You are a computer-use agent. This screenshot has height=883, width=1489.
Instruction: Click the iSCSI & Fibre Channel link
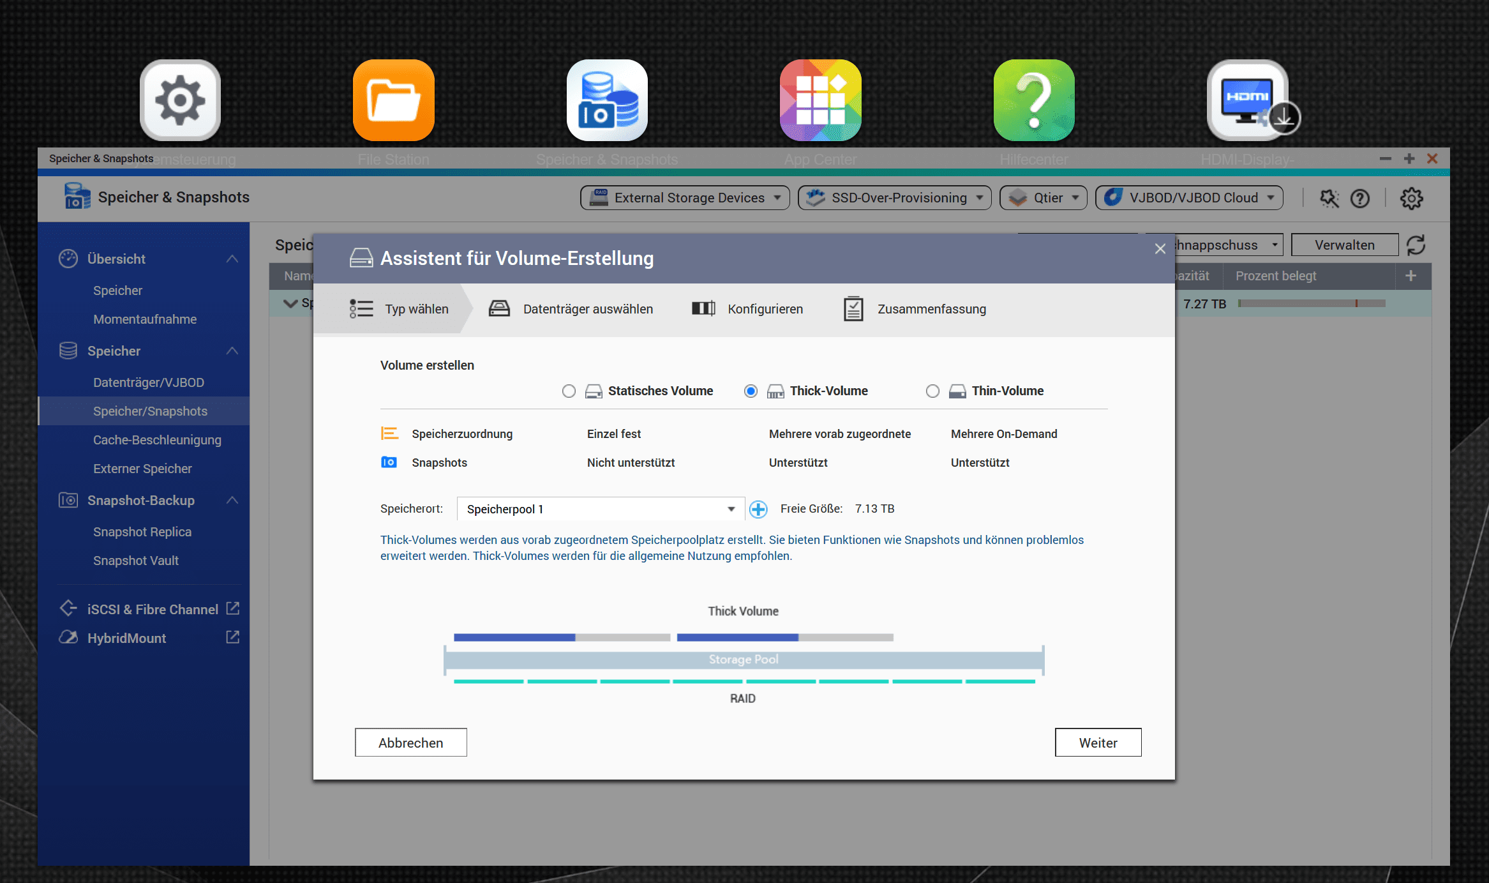153,610
